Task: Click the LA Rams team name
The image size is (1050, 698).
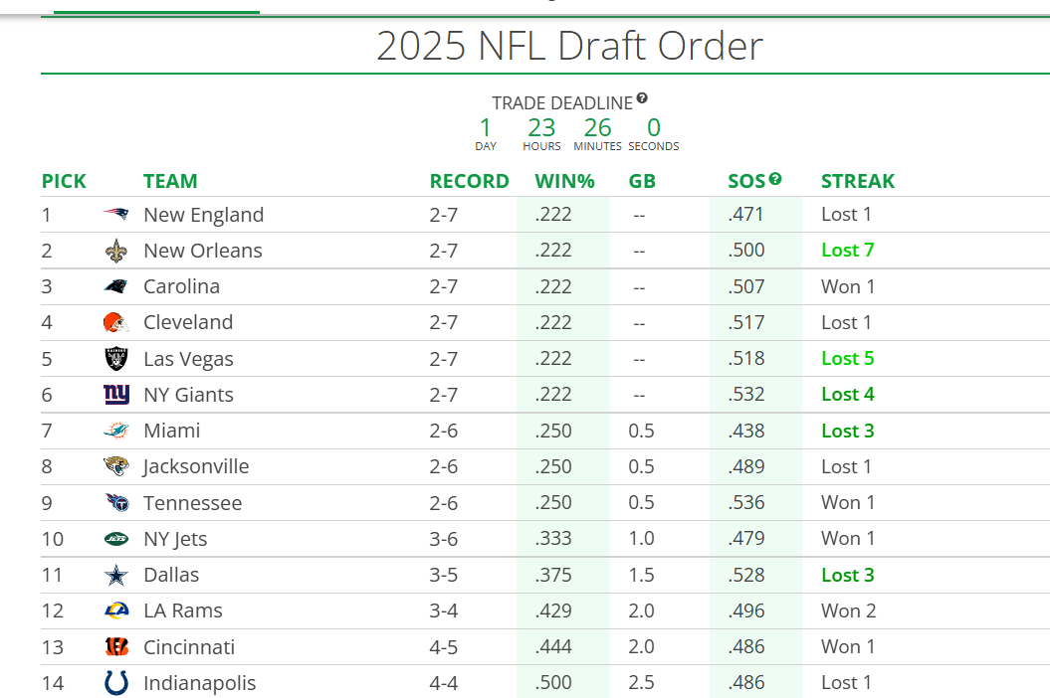Action: 183,611
